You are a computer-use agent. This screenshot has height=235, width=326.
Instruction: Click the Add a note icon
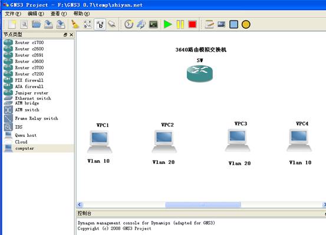pos(209,25)
